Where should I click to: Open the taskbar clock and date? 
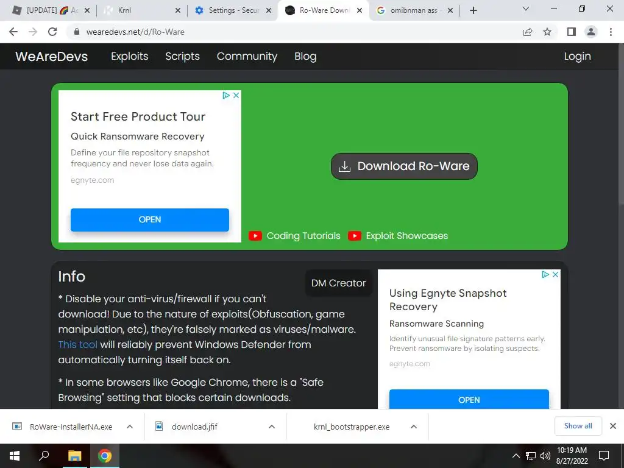[x=572, y=456]
